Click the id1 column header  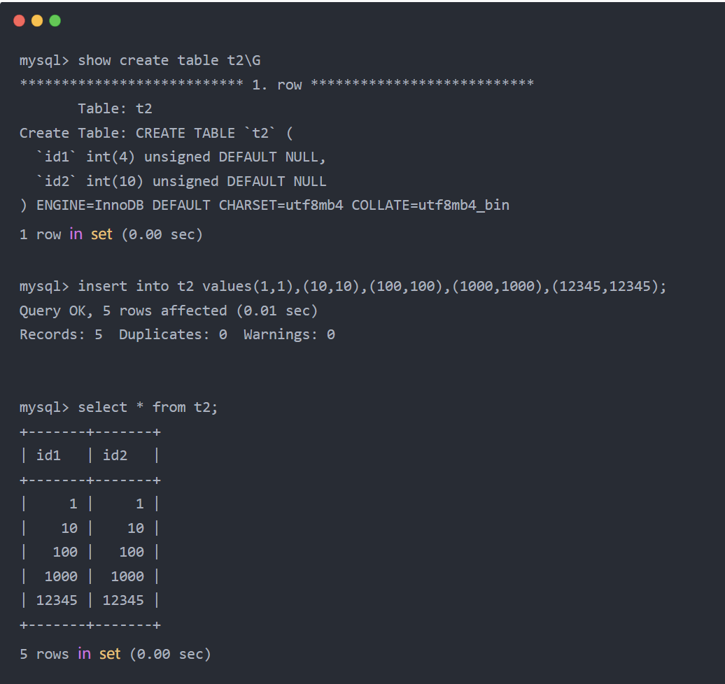[49, 456]
